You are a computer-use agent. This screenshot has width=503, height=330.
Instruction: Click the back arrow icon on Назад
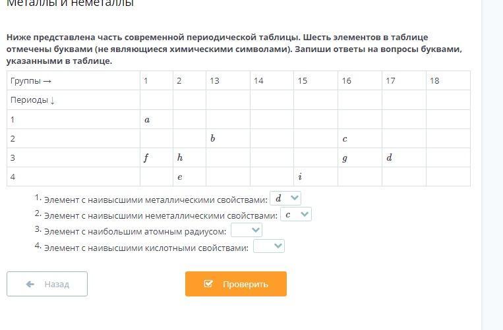click(30, 284)
